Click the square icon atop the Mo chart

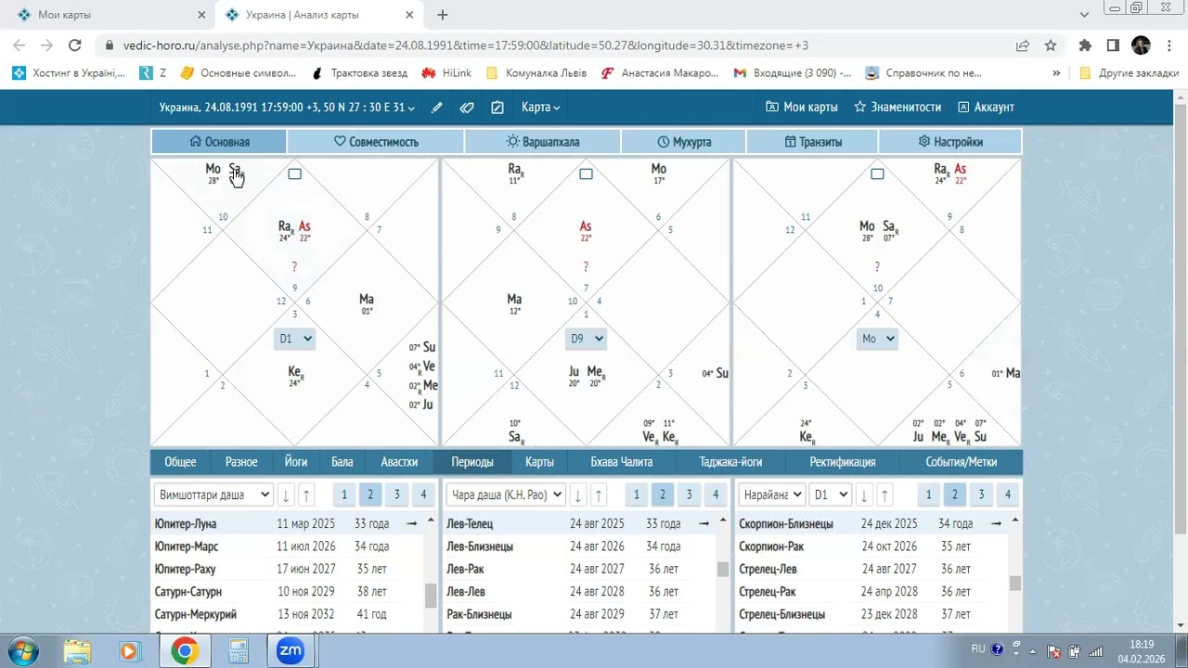click(x=877, y=173)
